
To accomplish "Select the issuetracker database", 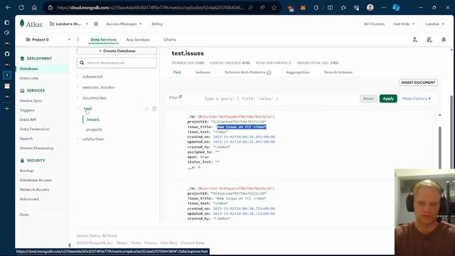I will [x=95, y=98].
